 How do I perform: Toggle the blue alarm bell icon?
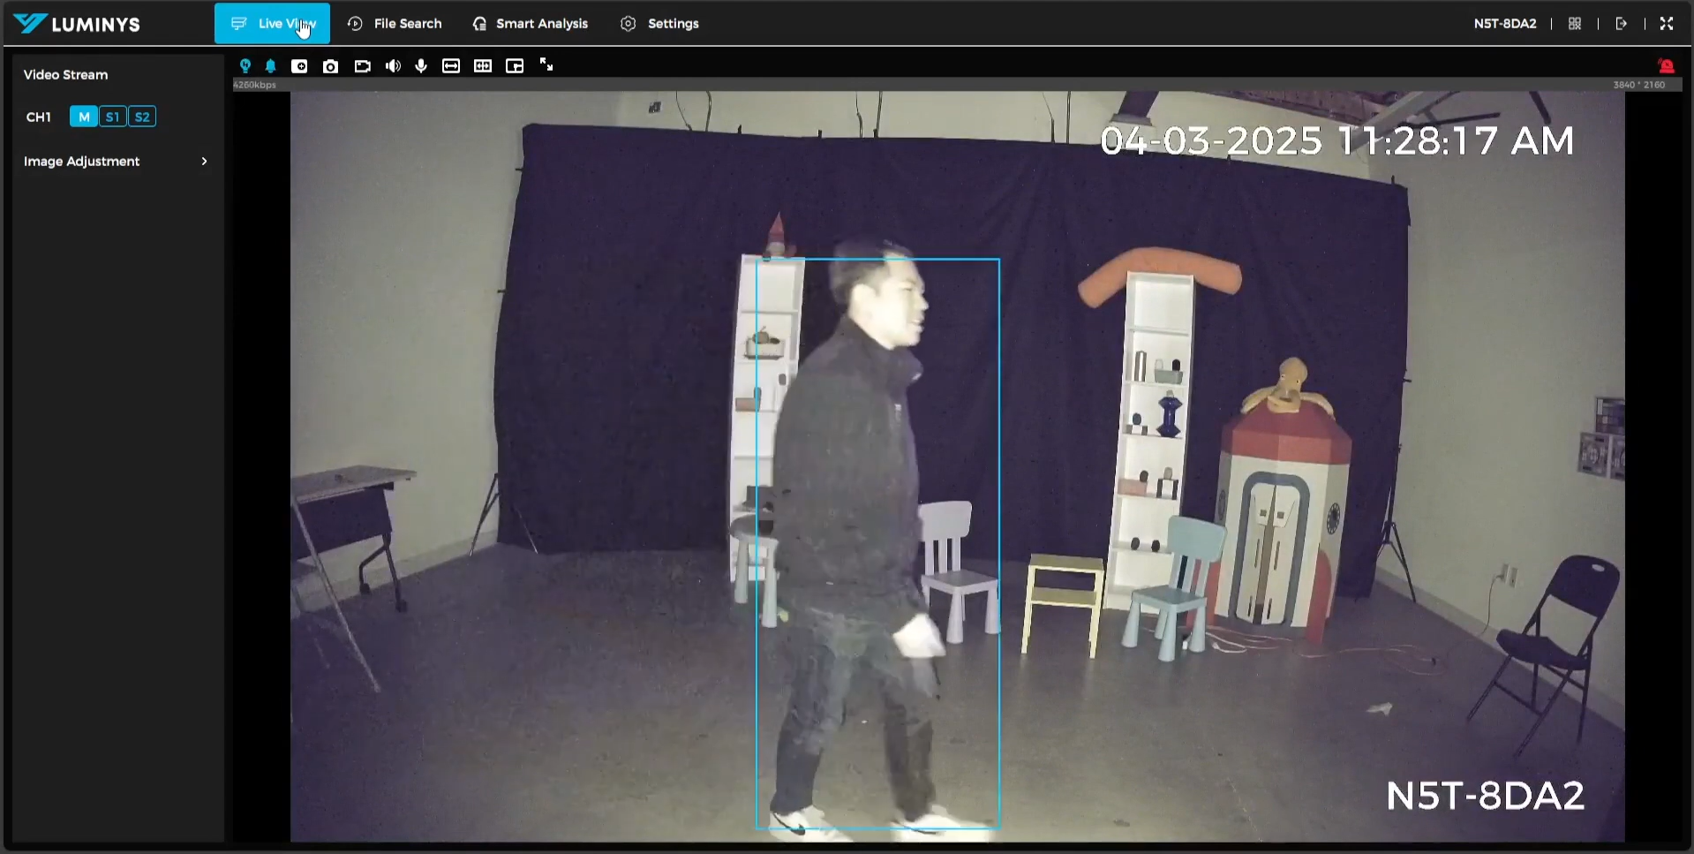[x=271, y=66]
